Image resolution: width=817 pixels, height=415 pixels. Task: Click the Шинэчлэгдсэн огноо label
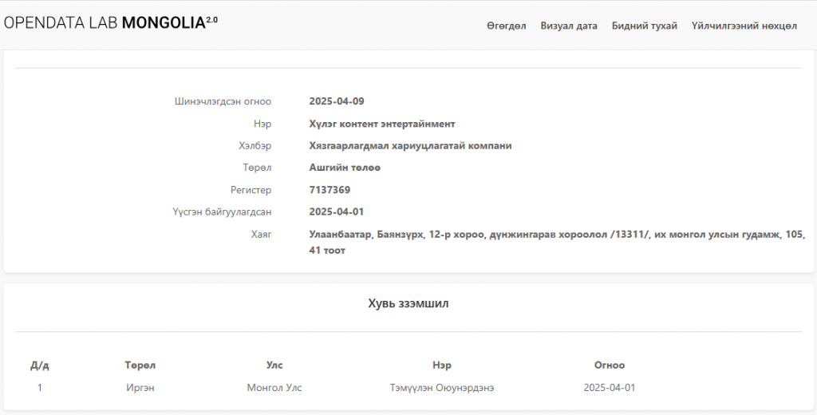tap(223, 101)
